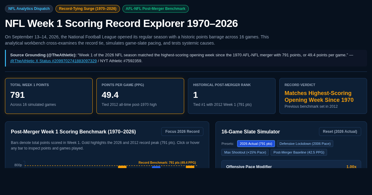Click the Record-Tying Surge (1970–2026) badge
This screenshot has width=372, height=195.
88,9
